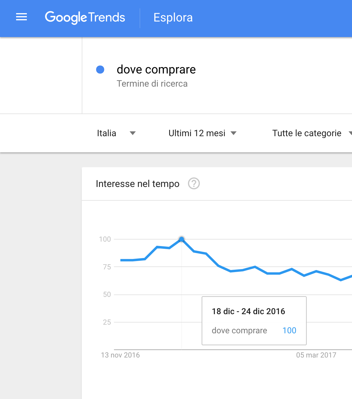
Task: Click the 18 dic - 24 dic 2016 tooltip
Action: tap(254, 321)
